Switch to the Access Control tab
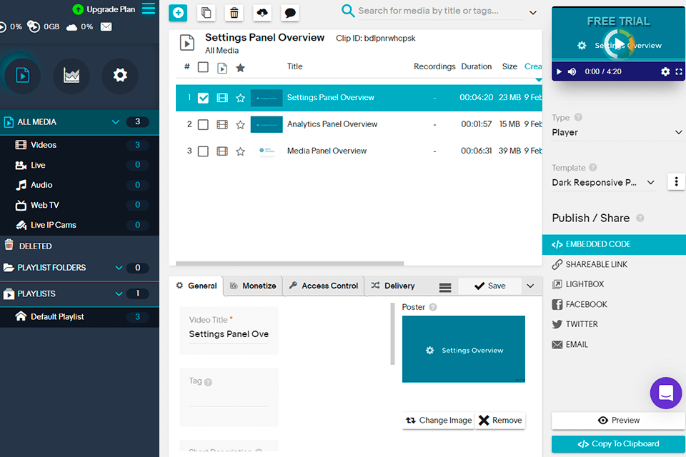This screenshot has width=686, height=457. tap(324, 286)
